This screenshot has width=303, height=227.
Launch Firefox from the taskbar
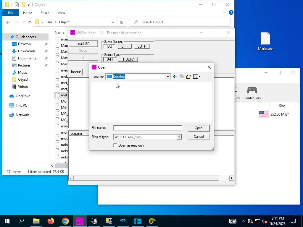(x=51, y=221)
